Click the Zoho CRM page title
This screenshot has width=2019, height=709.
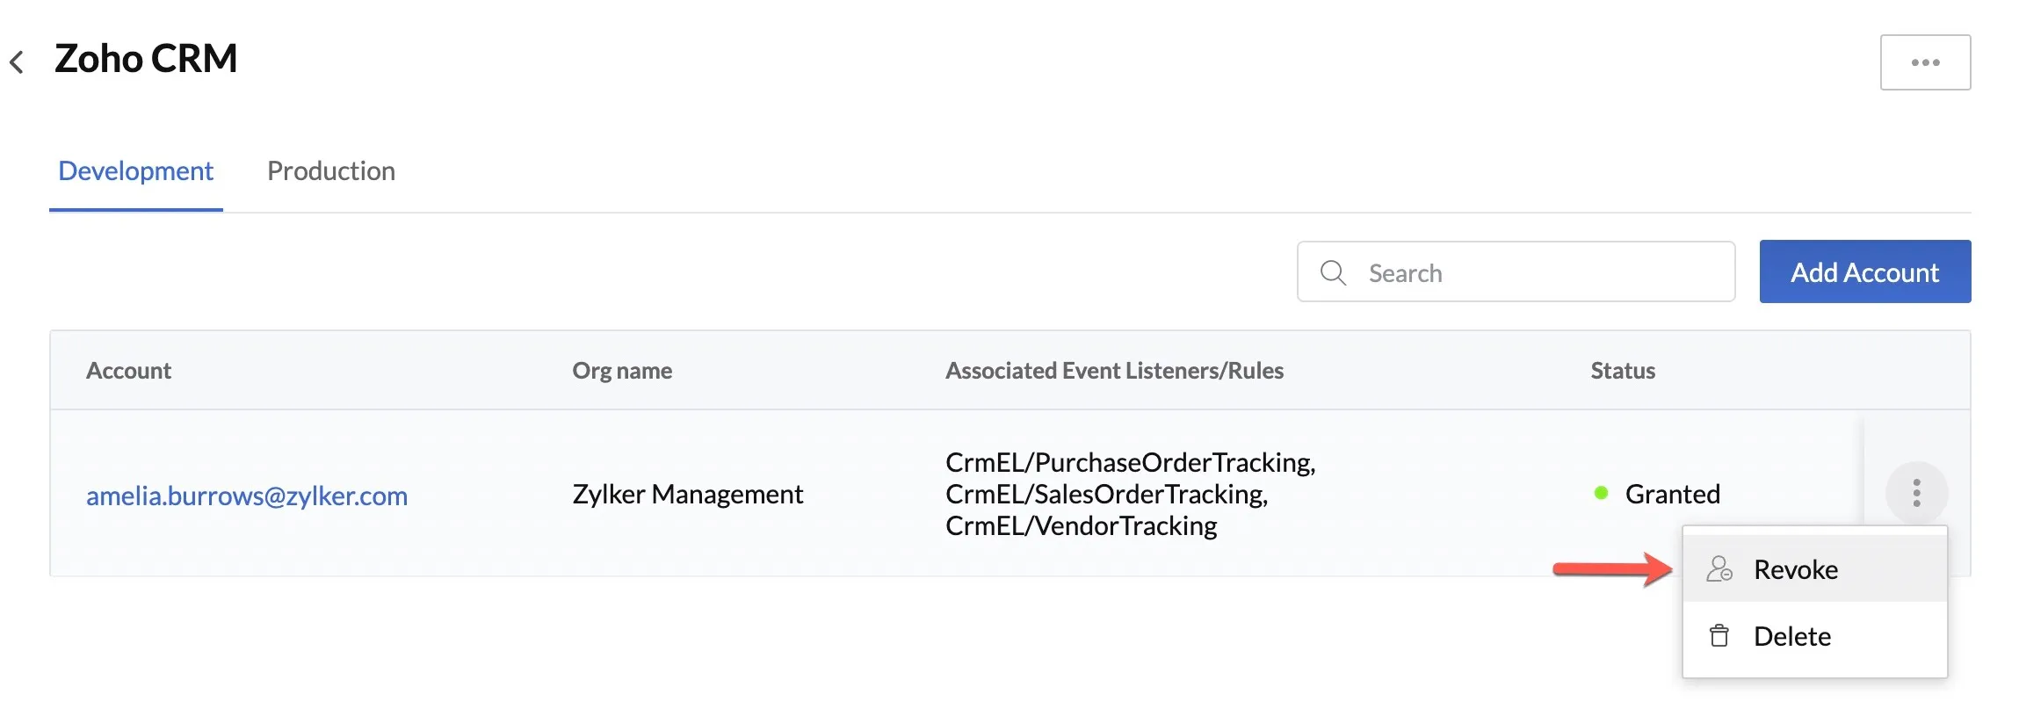tap(146, 59)
